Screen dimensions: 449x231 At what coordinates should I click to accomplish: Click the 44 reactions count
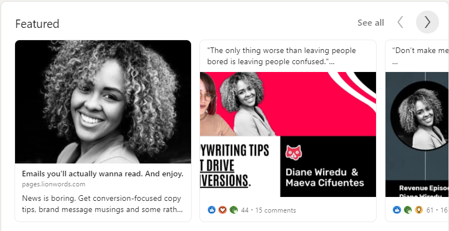(245, 210)
